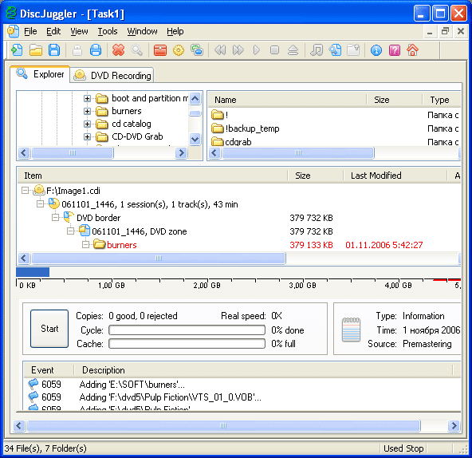This screenshot has width=472, height=458.
Task: Click the blue document with disc icon
Action: tap(335, 50)
